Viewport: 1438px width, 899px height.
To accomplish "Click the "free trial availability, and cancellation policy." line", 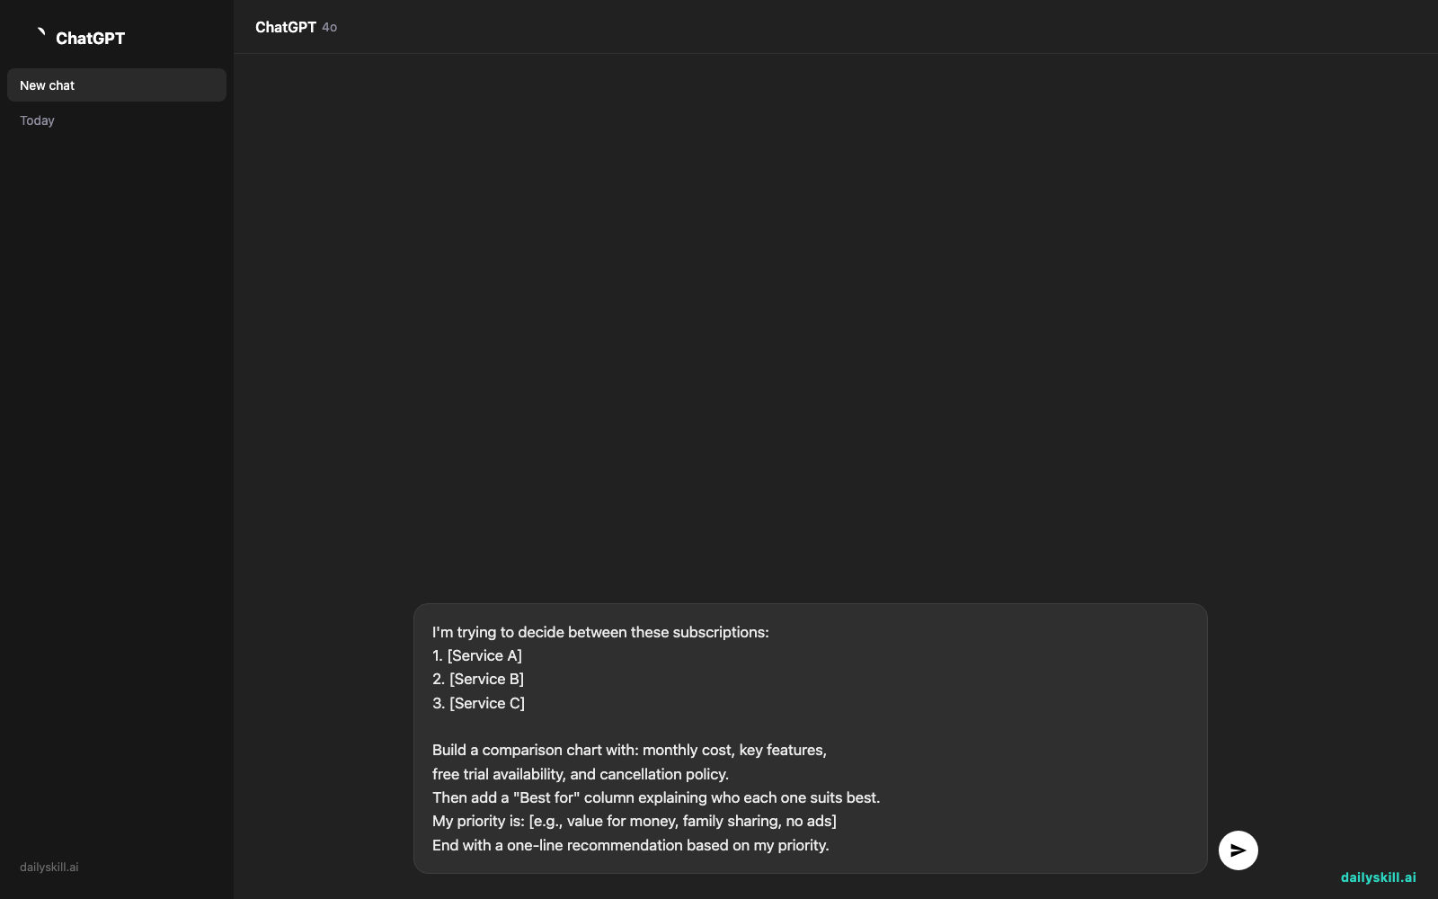I will pyautogui.click(x=581, y=774).
